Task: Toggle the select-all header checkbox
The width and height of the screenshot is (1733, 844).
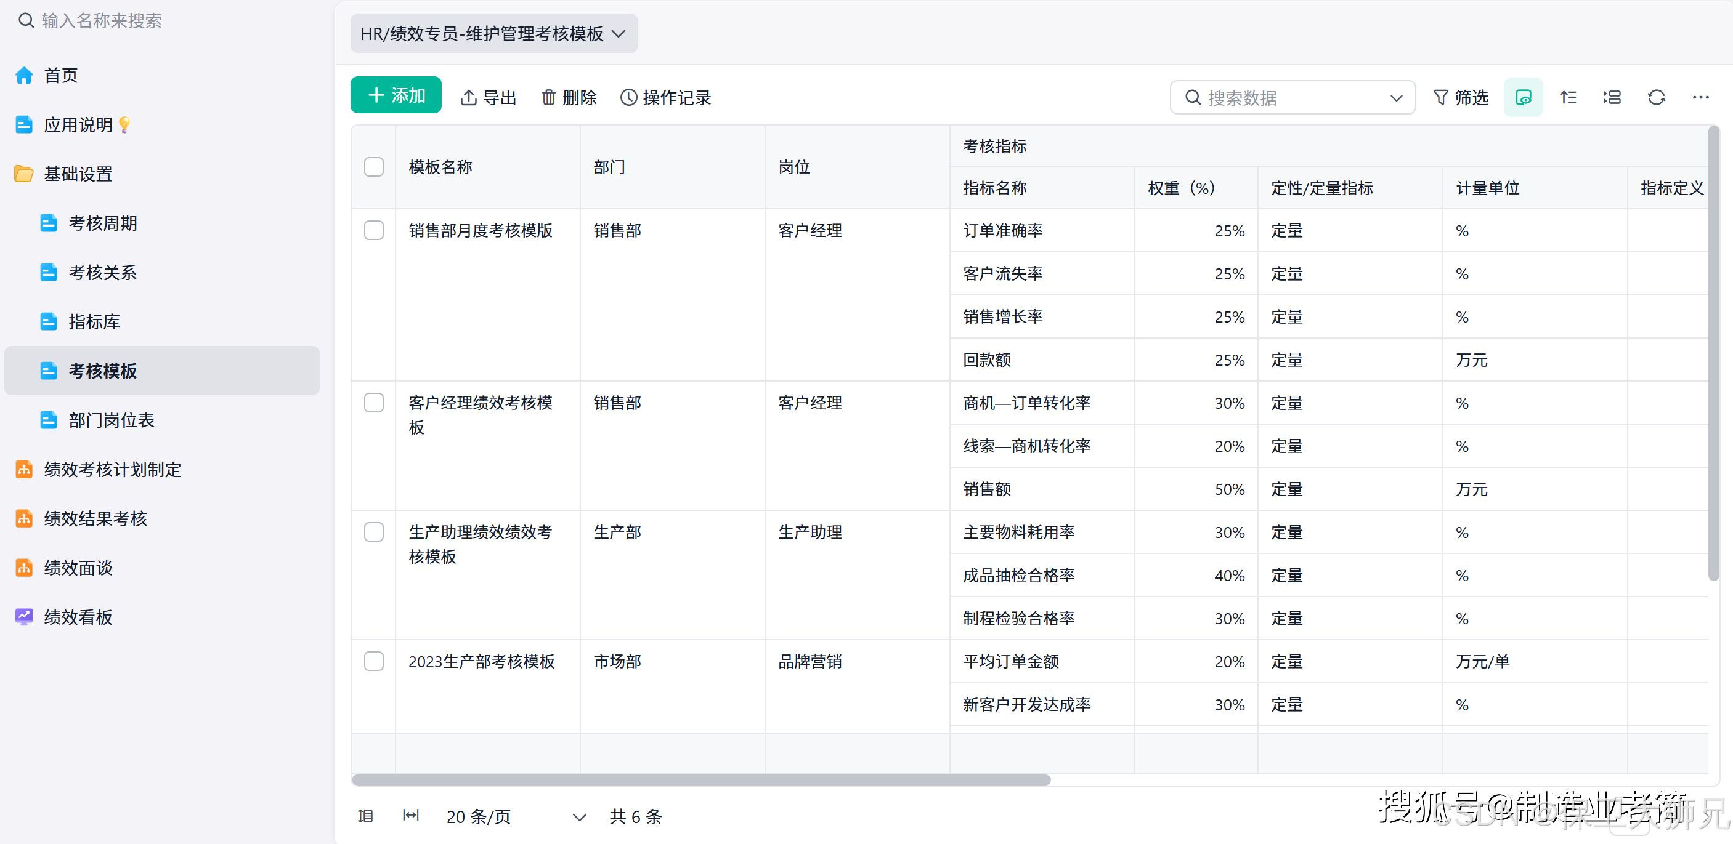Action: click(x=374, y=167)
